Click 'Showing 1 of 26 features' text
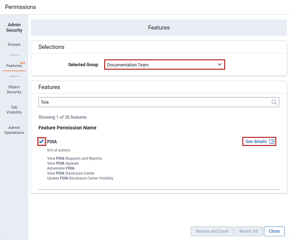The width and height of the screenshot is (292, 240). pos(62,117)
